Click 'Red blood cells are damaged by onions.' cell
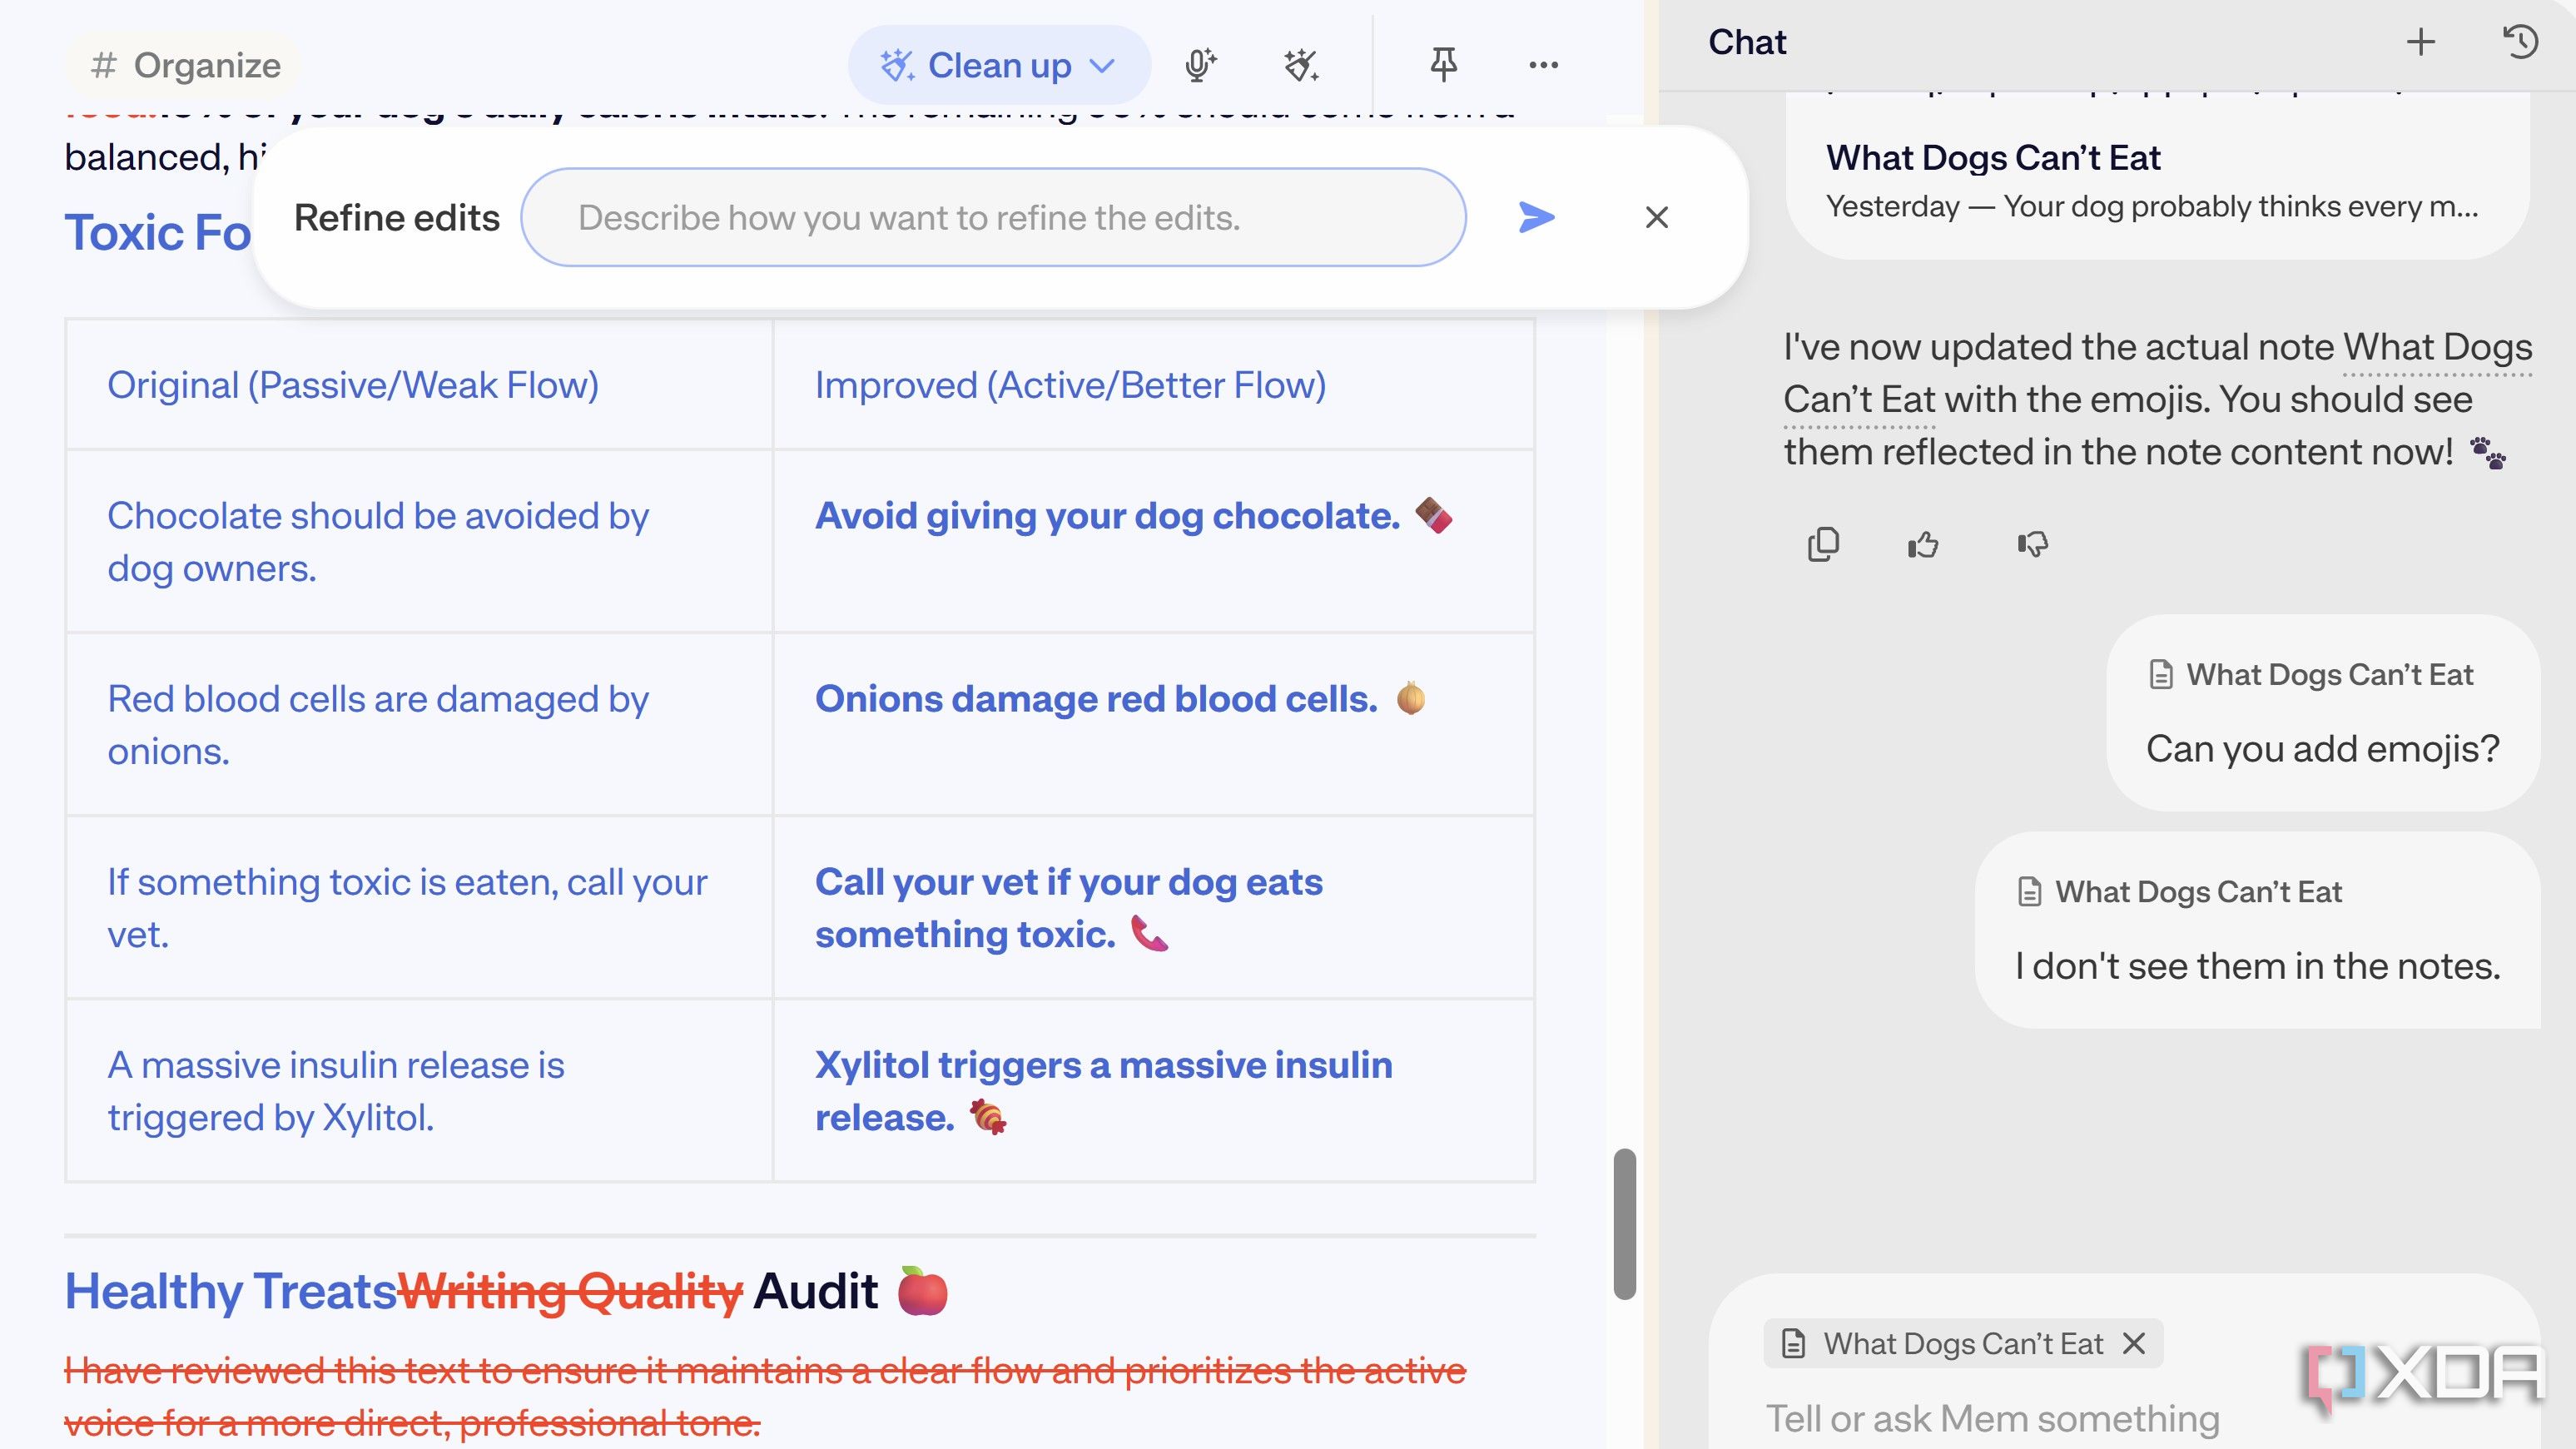 tap(419, 724)
